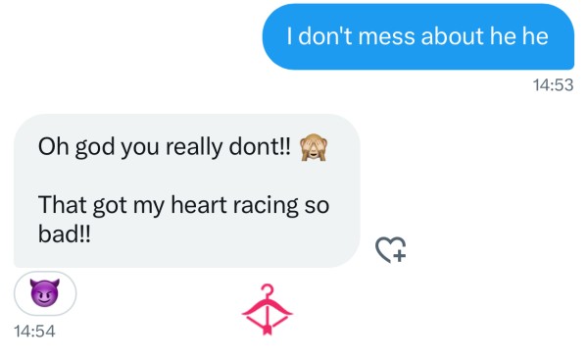Select the grey 'Oh god you really dont!!' message bubble

[187, 190]
